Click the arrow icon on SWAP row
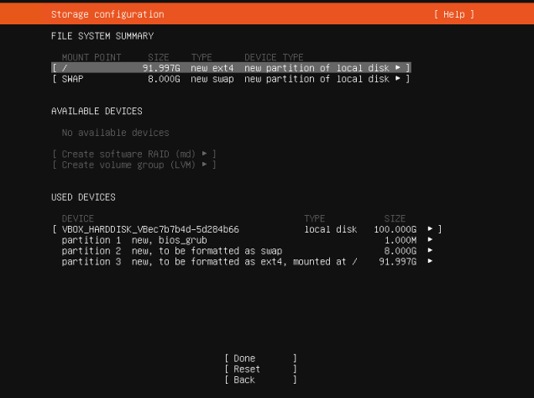 tap(397, 79)
